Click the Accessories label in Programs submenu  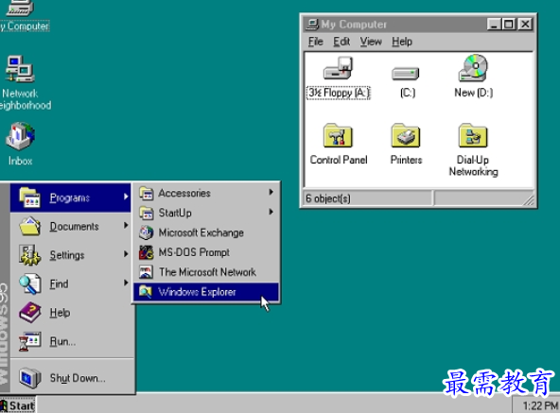point(184,193)
